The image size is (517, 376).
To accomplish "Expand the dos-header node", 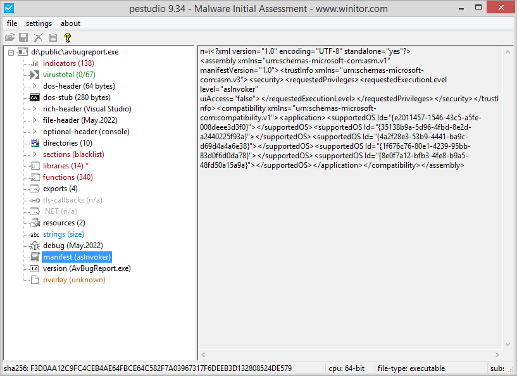I will (x=35, y=86).
